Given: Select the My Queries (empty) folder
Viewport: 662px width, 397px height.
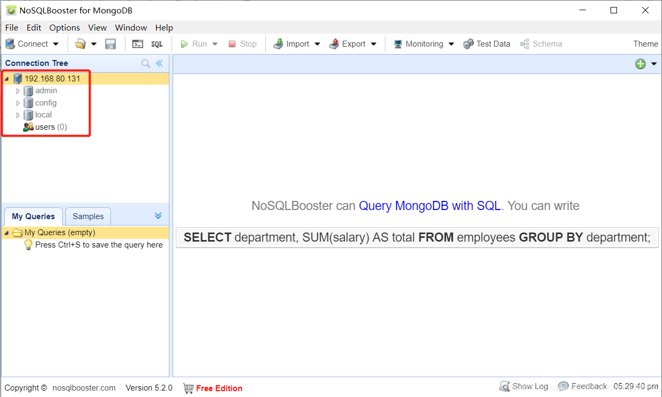Looking at the screenshot, I should coord(59,233).
